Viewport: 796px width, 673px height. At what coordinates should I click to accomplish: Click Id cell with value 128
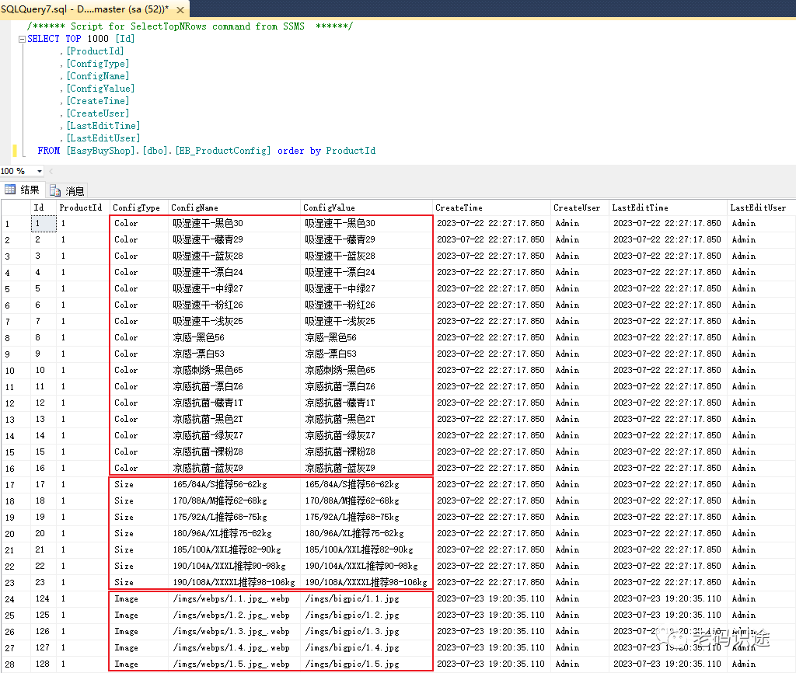[43, 664]
